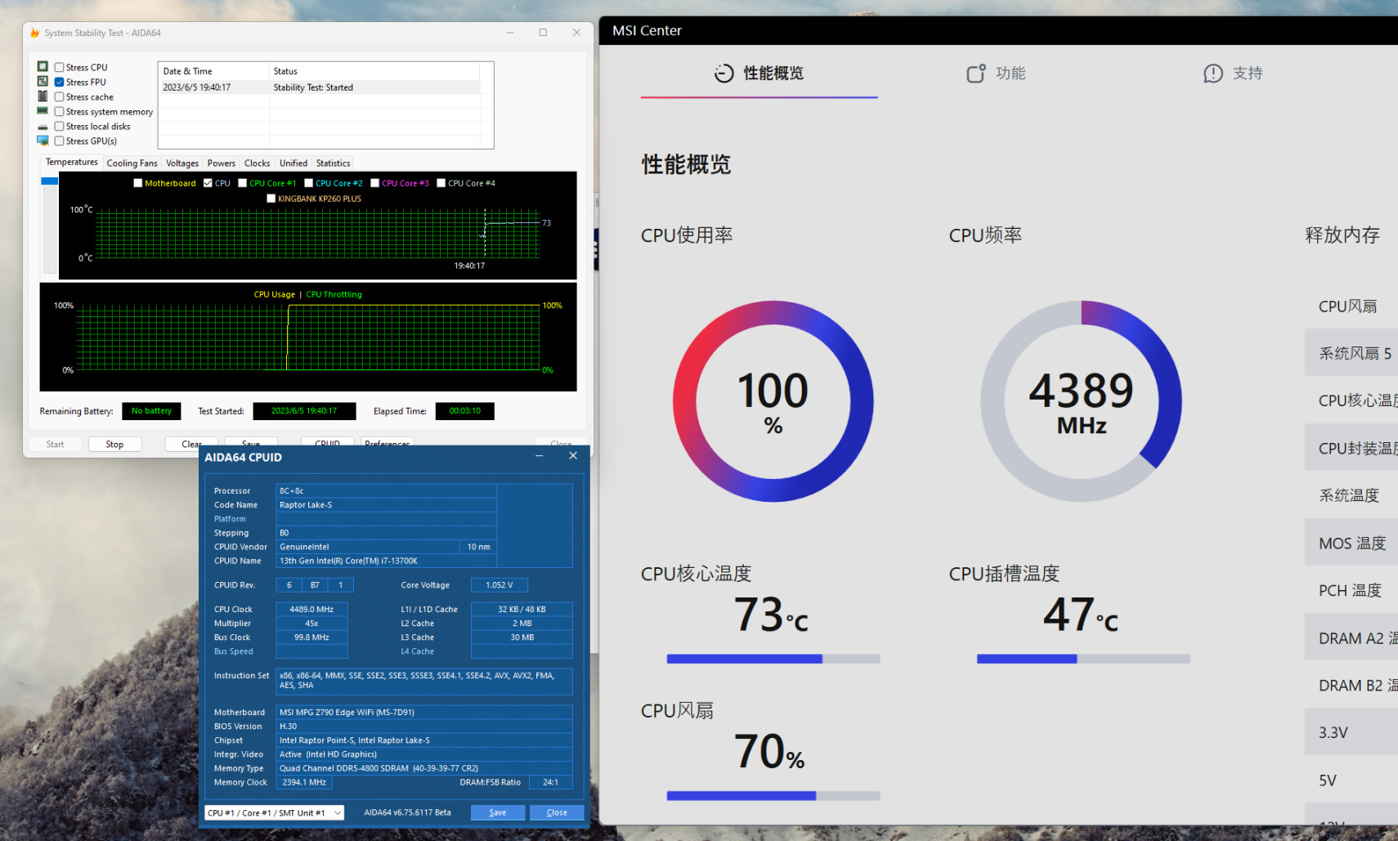Switch to the Unified tab
1398x841 pixels.
[x=293, y=163]
